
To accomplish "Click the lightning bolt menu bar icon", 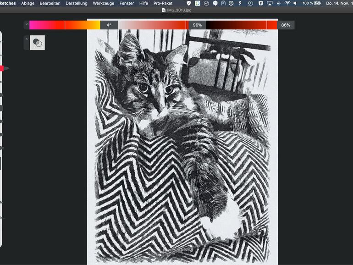I will [x=240, y=3].
